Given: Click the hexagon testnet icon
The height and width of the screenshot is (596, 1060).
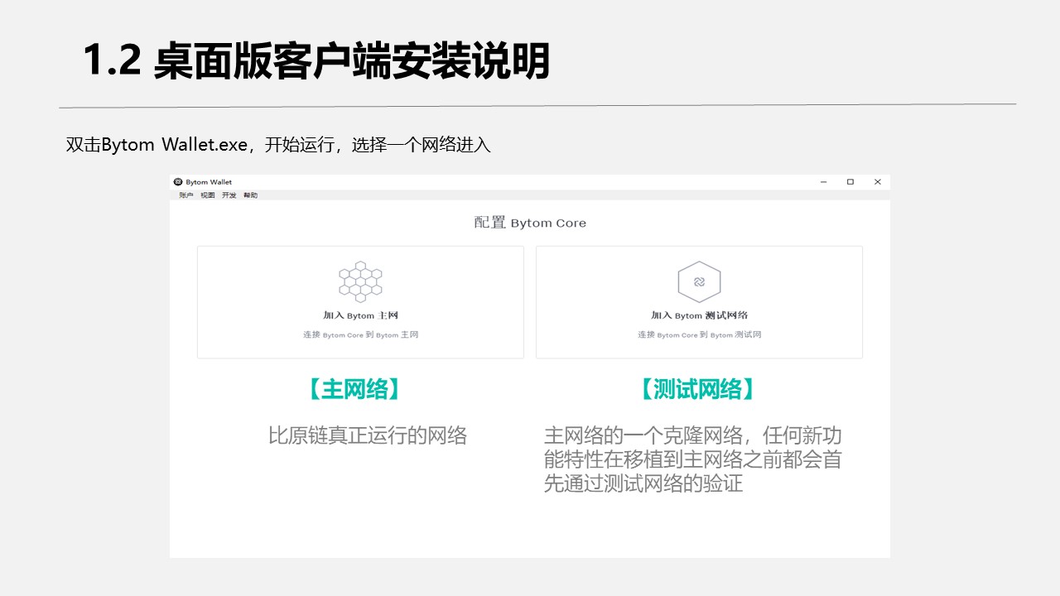Looking at the screenshot, I should [x=699, y=281].
